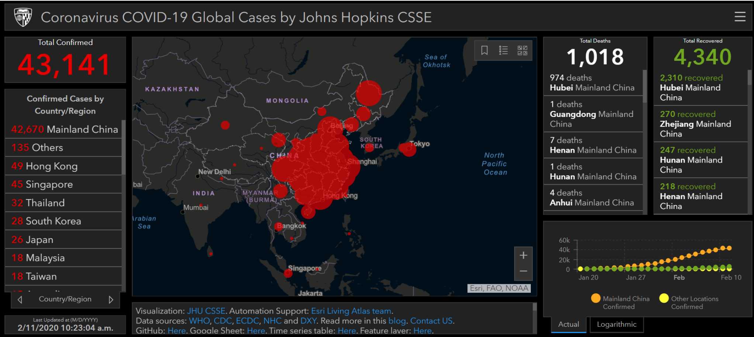This screenshot has height=337, width=754.
Task: Click the Johns Hopkins shield logo
Action: 23,17
